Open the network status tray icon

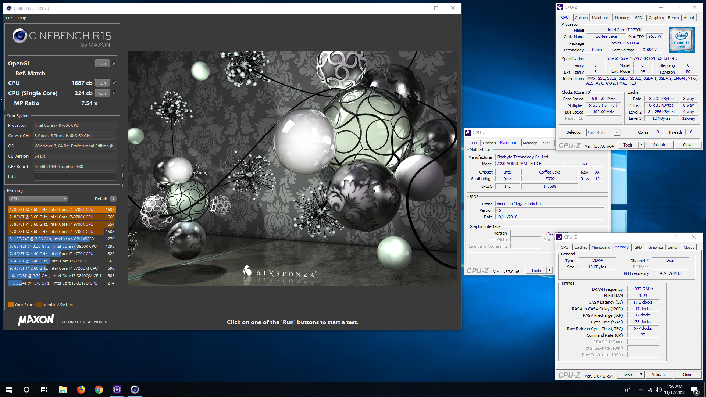click(x=650, y=390)
